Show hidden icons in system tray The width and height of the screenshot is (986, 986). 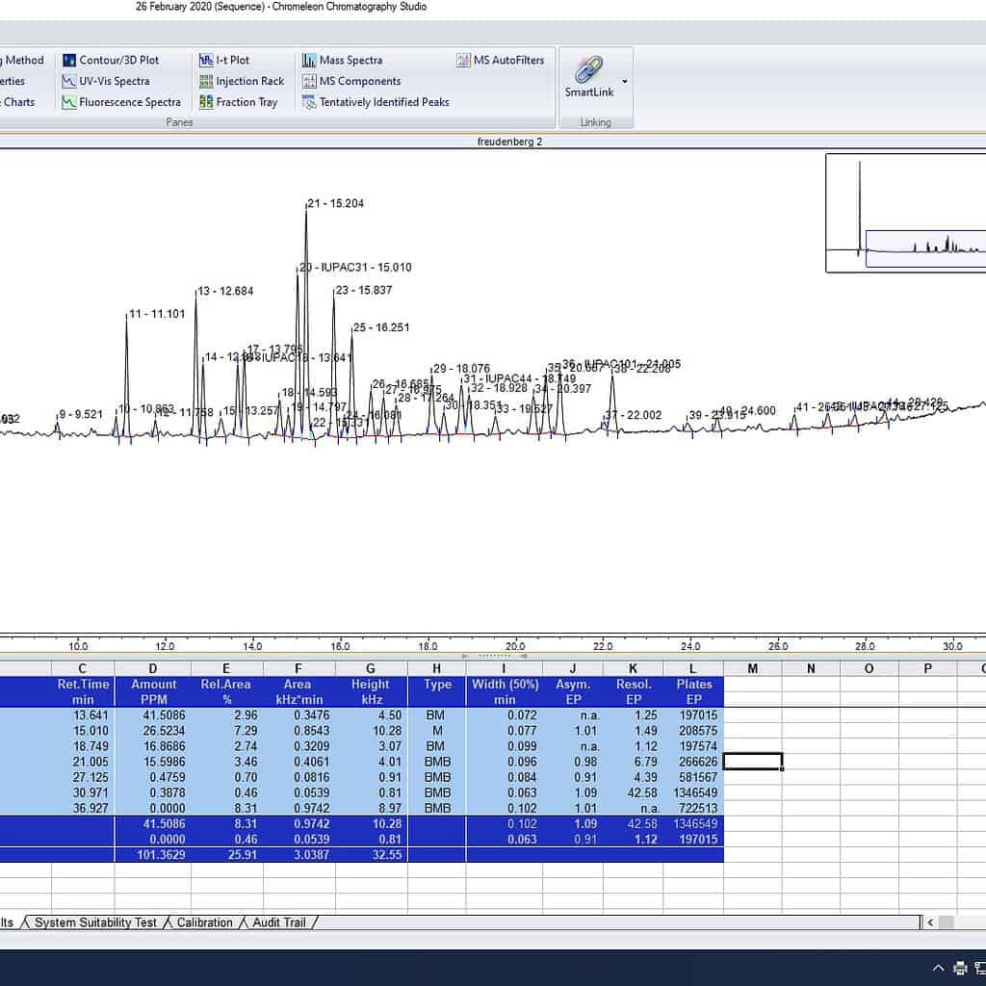(938, 968)
